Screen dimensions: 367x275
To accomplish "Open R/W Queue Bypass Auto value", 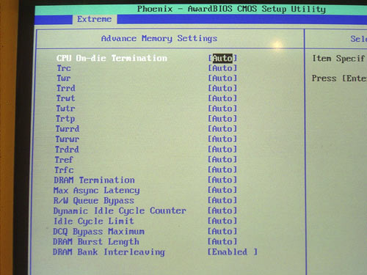I will (x=222, y=200).
